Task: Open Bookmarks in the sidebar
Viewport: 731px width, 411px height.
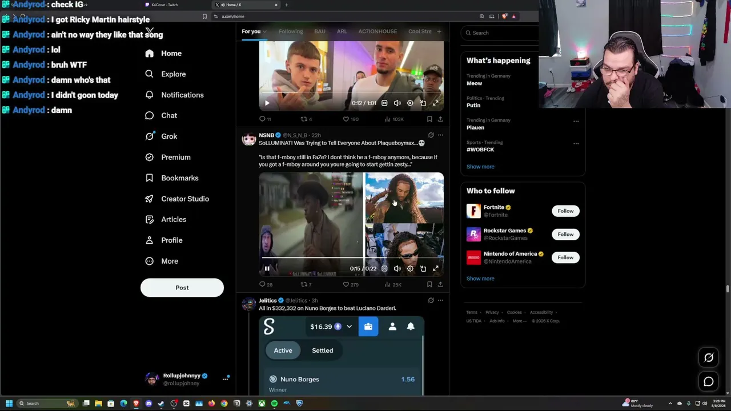Action: tap(172, 178)
